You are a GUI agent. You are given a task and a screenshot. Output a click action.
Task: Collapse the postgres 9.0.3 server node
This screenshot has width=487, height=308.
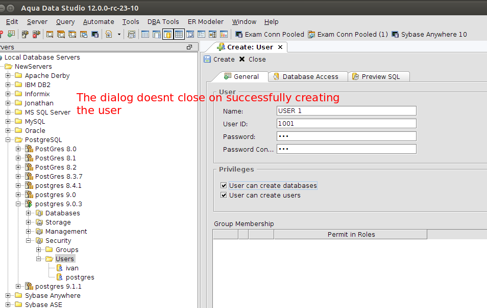18,204
